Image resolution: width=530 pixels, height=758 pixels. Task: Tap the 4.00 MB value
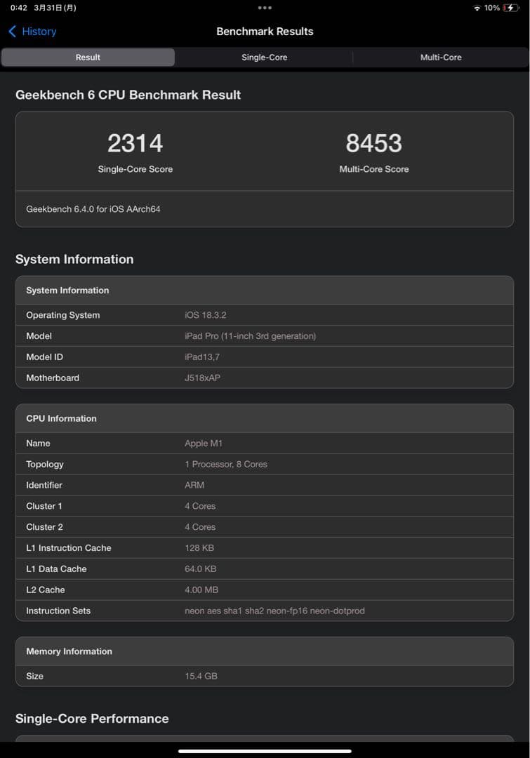click(x=201, y=590)
